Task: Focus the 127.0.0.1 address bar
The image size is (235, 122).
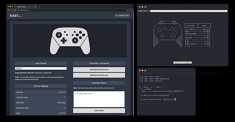Action: 72,10
